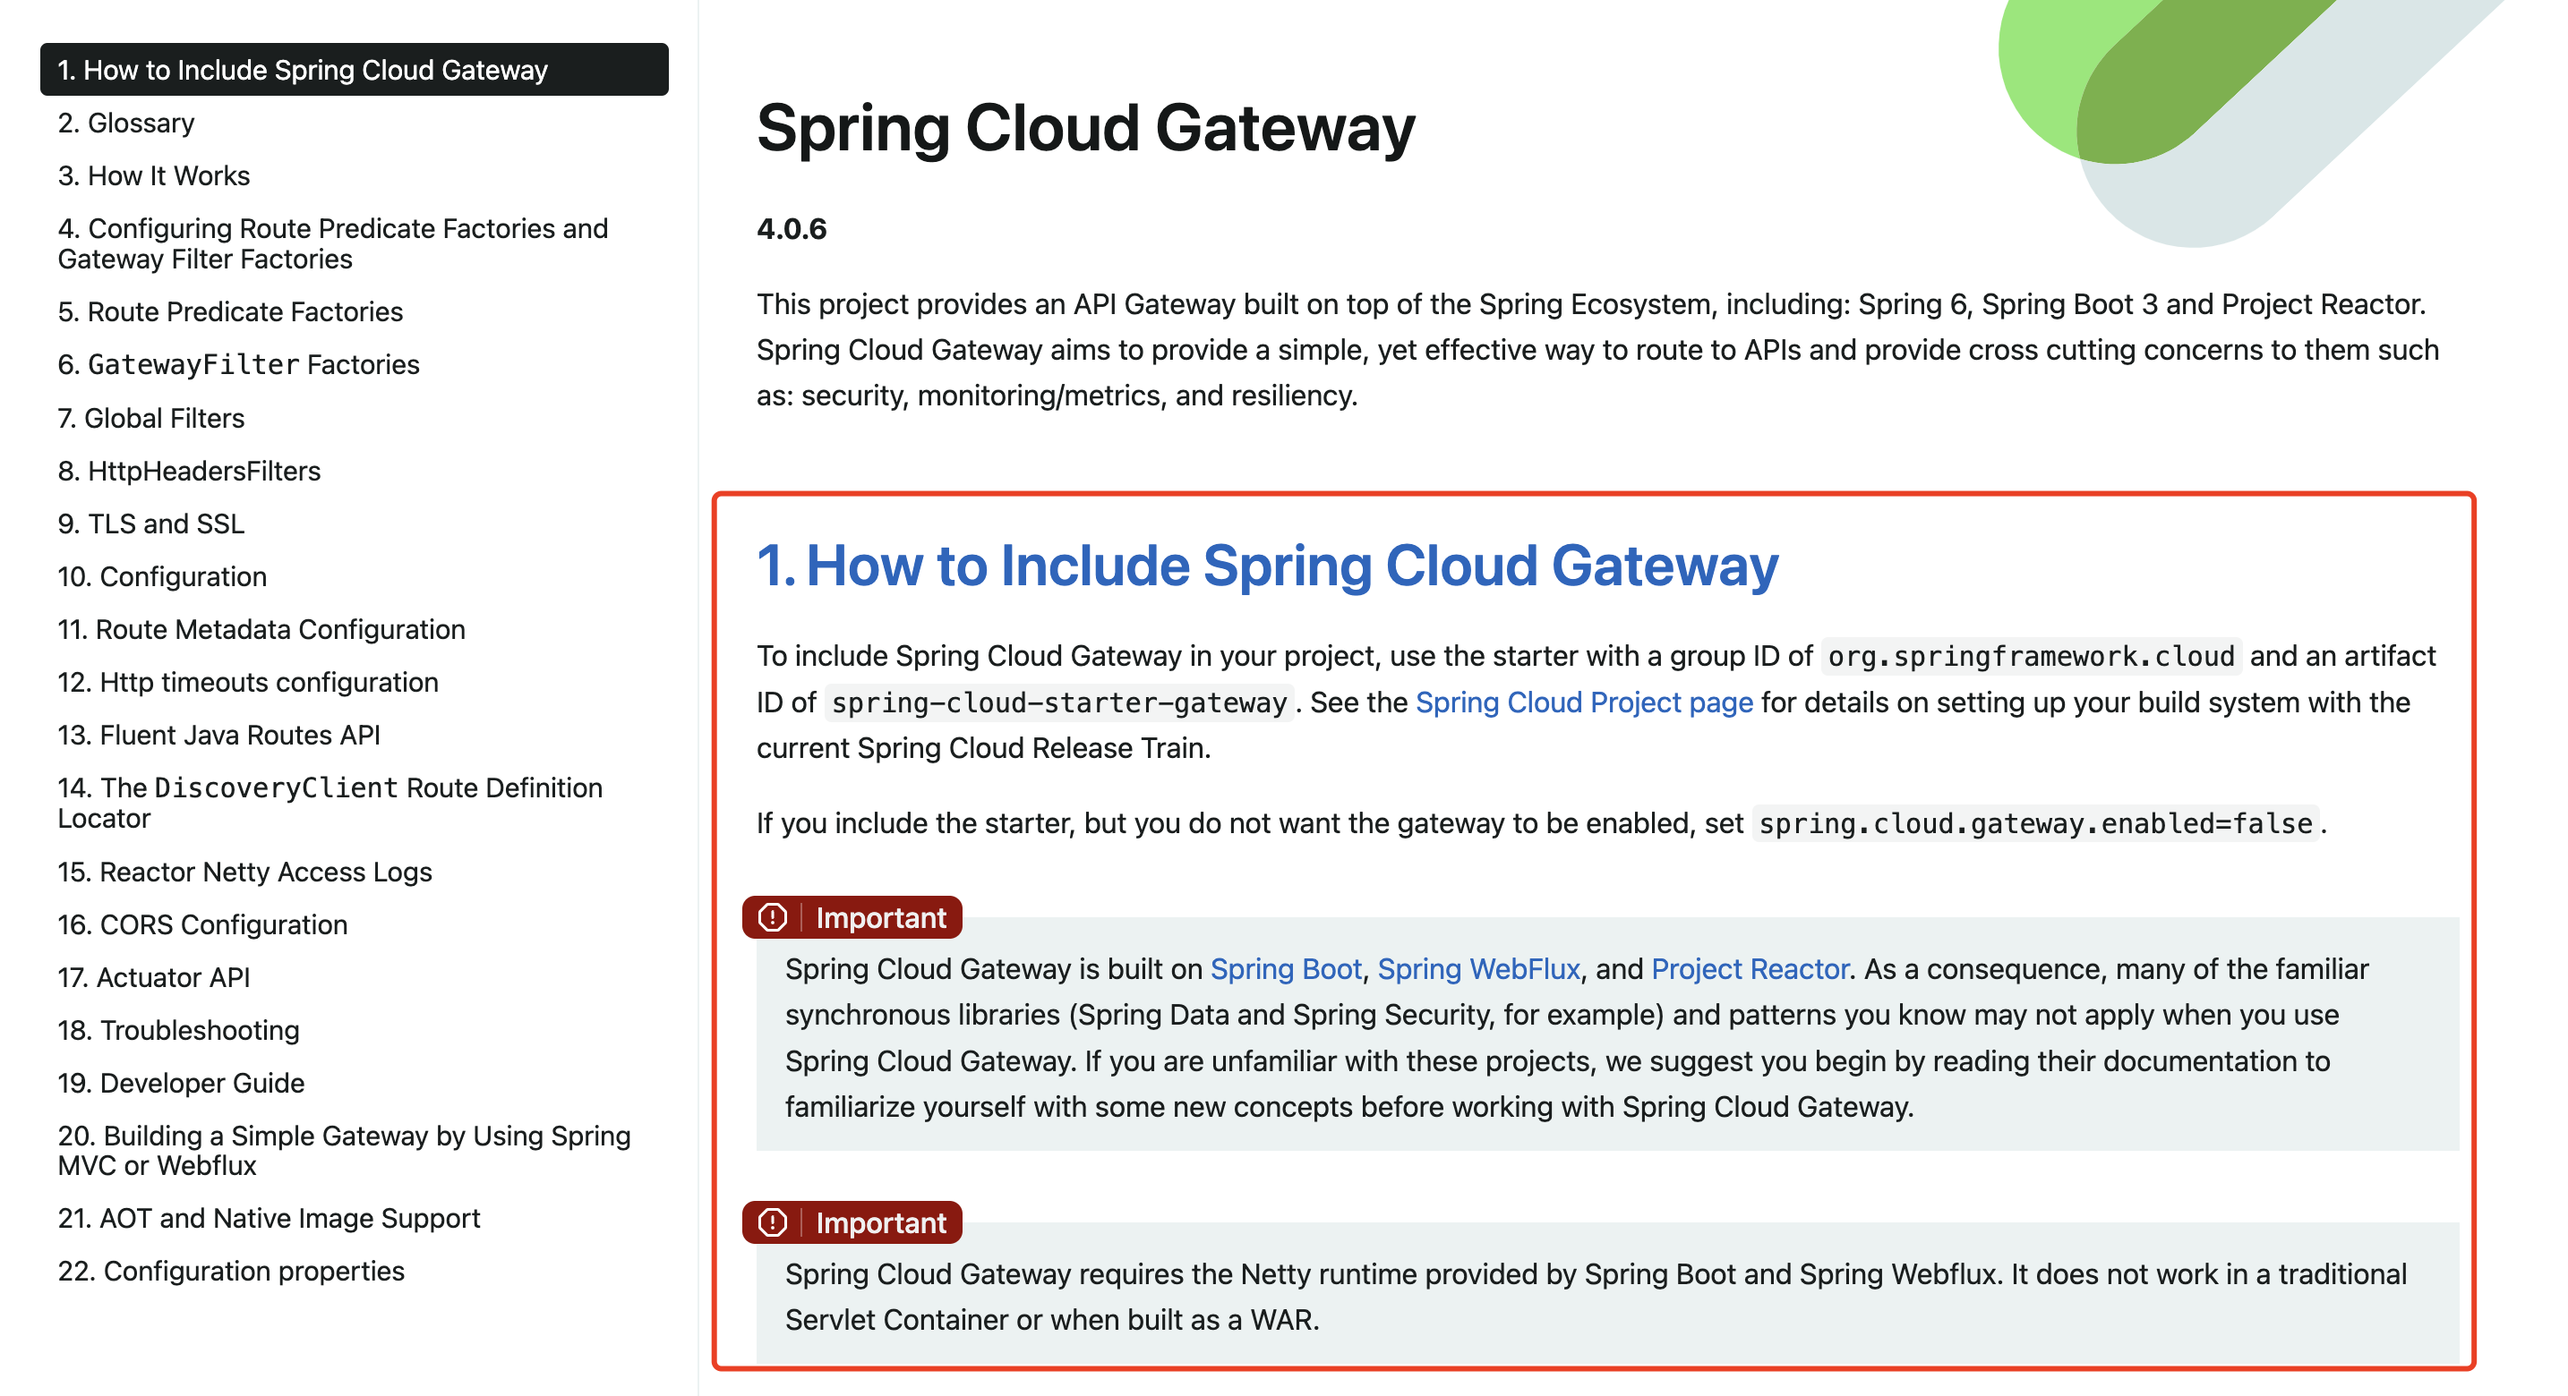Open '16. CORS Configuration' section
The width and height of the screenshot is (2568, 1396).
pyautogui.click(x=202, y=924)
